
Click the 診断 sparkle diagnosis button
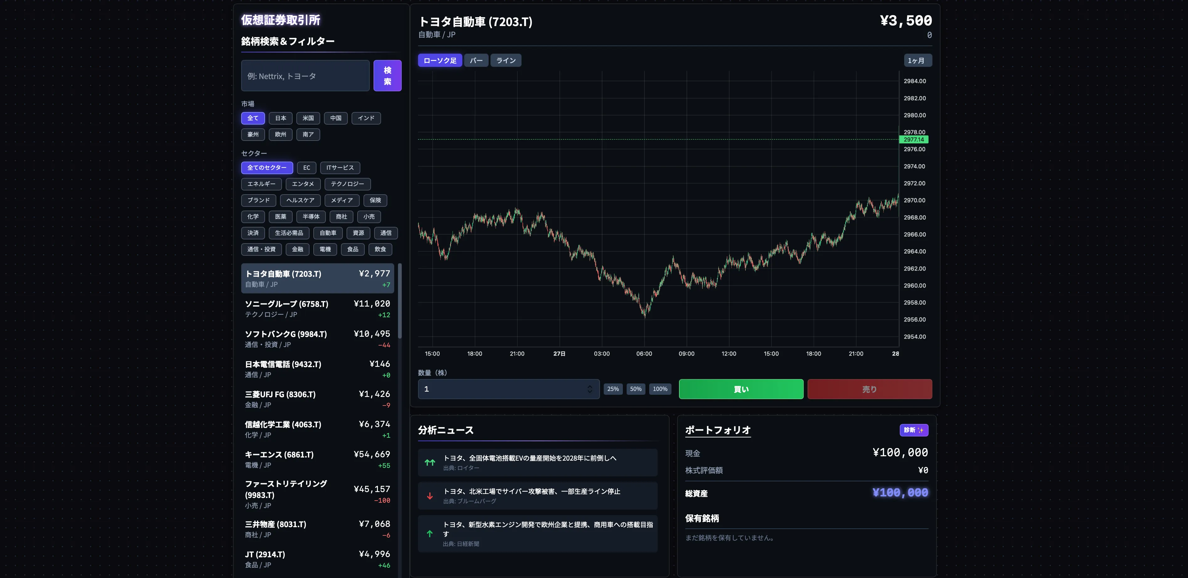click(x=914, y=430)
